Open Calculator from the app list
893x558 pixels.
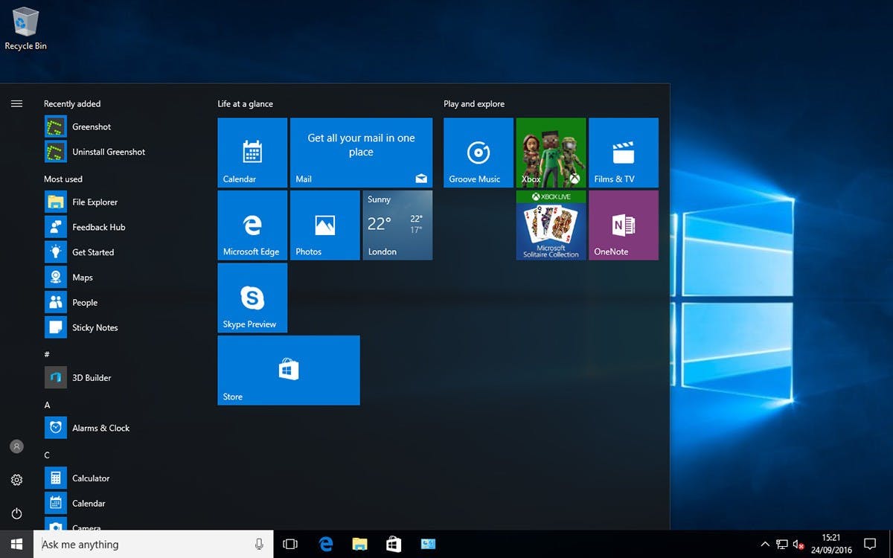pos(92,478)
